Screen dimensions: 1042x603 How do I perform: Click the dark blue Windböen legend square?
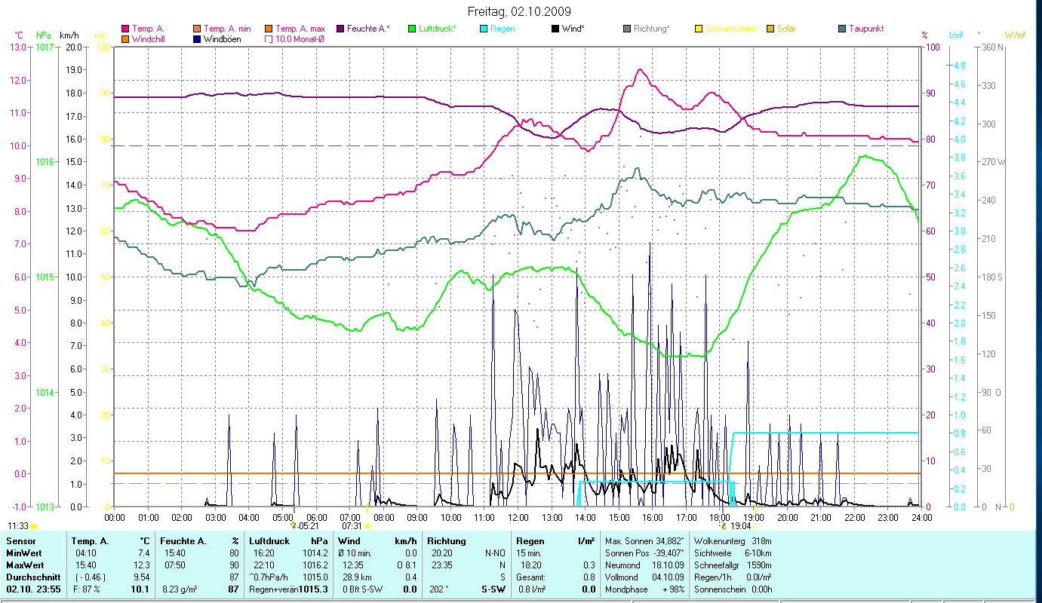click(x=197, y=38)
